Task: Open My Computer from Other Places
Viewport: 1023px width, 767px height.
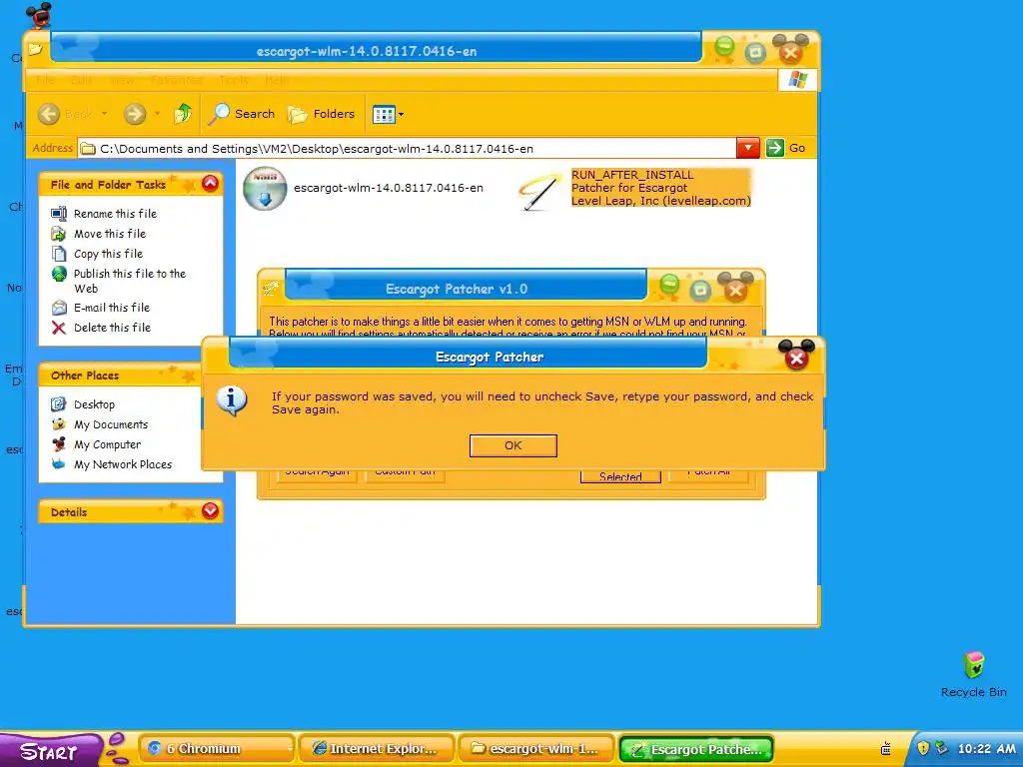Action: click(x=108, y=444)
